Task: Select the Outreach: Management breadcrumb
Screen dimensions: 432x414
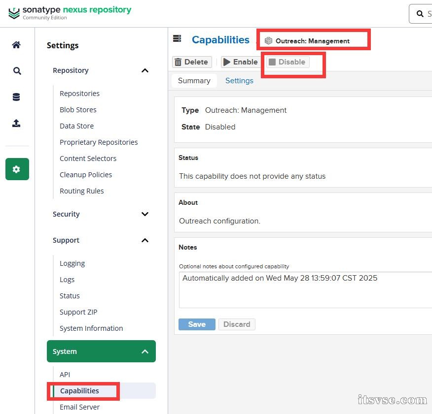Action: (x=313, y=41)
